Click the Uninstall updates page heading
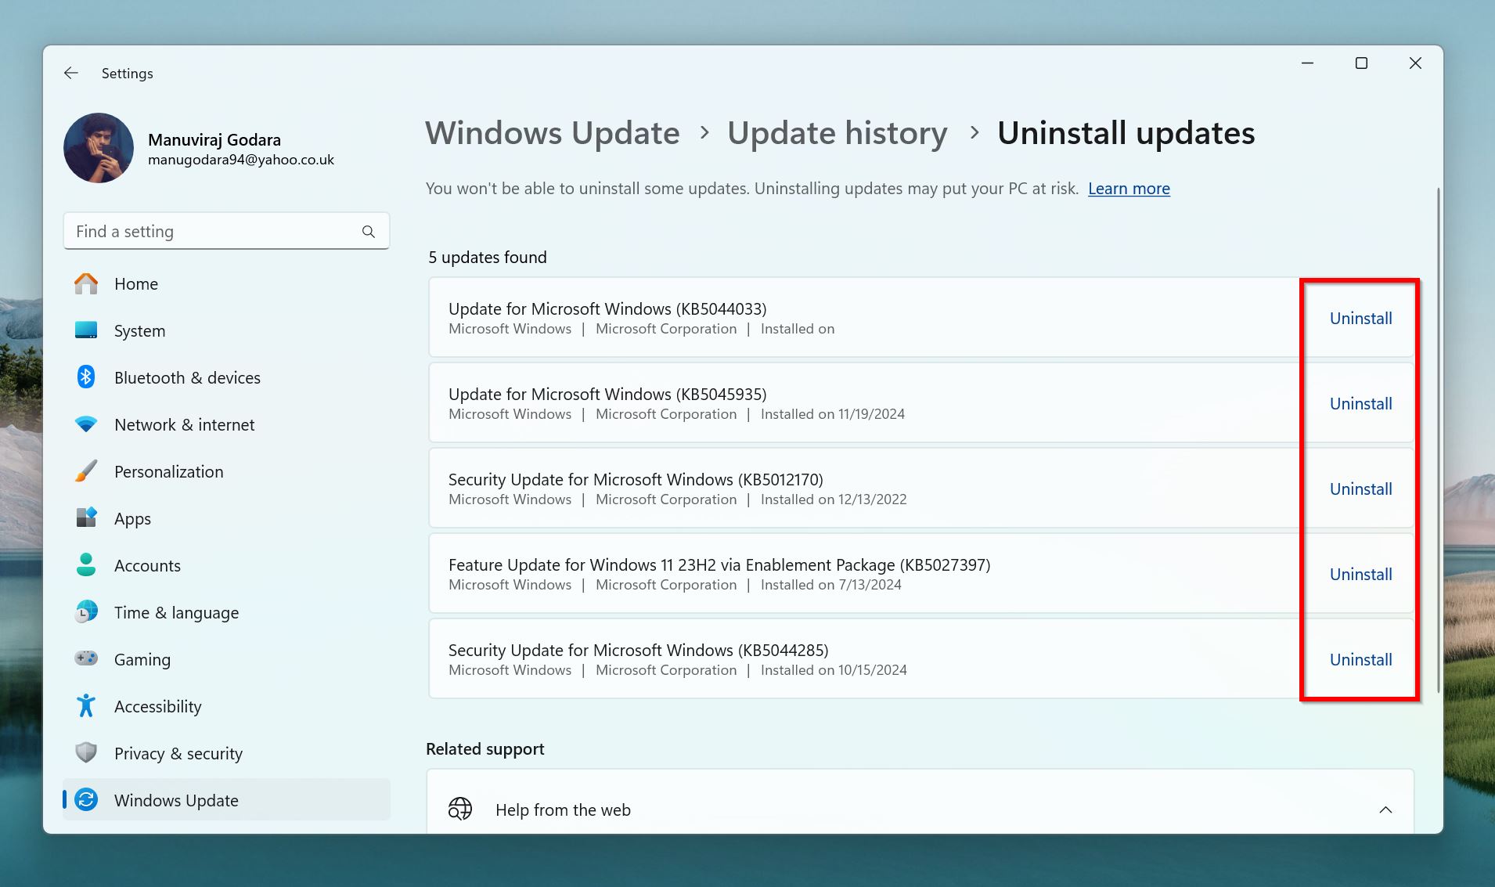Viewport: 1495px width, 887px height. (x=1126, y=133)
